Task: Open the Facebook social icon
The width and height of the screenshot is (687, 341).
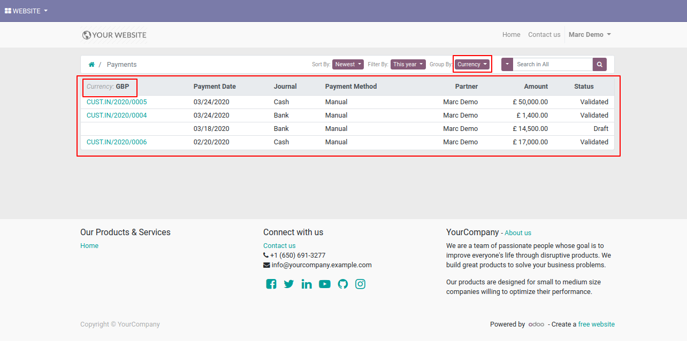Action: [271, 284]
